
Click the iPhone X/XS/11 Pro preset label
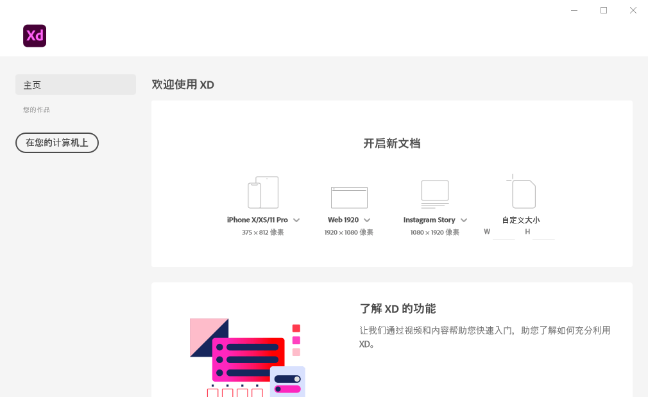tap(257, 220)
